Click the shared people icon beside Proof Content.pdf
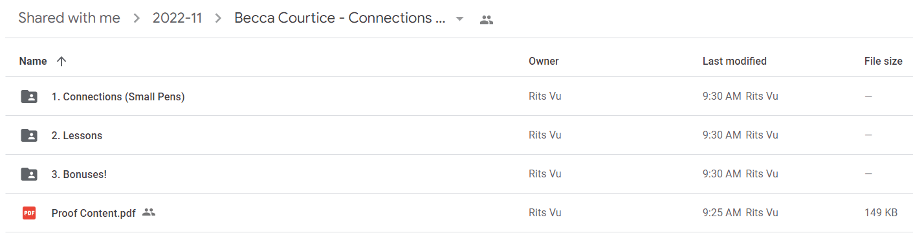Screen dimensions: 913x235 (x=149, y=212)
